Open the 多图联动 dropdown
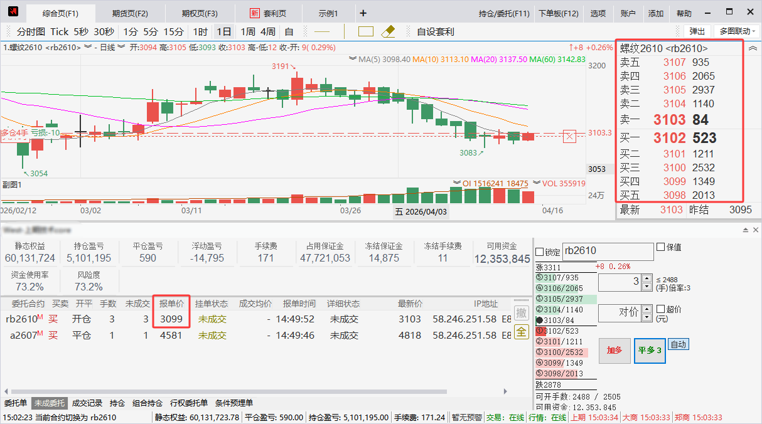Screen dimensions: 762x424 737,31
